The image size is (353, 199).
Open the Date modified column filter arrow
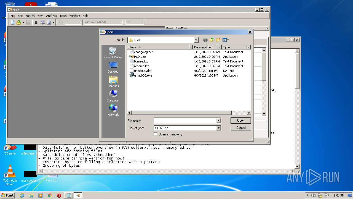(x=220, y=47)
